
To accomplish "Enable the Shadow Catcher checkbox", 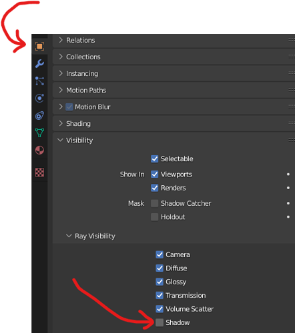I will [x=155, y=203].
